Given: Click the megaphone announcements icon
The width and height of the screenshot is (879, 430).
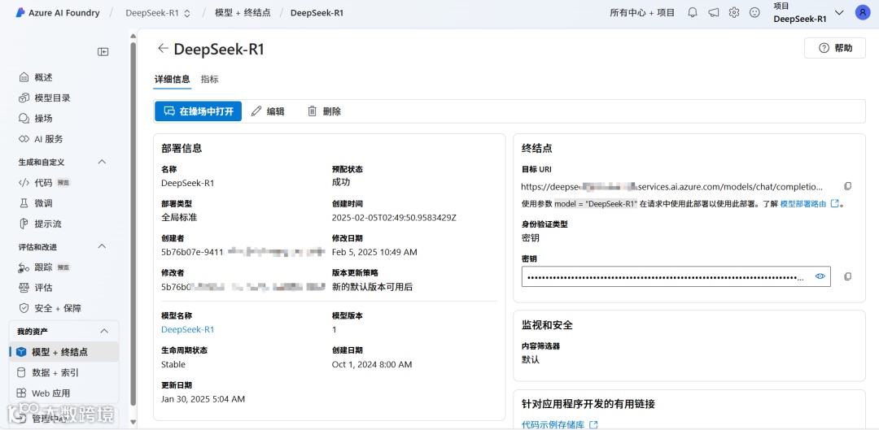Looking at the screenshot, I should point(713,12).
